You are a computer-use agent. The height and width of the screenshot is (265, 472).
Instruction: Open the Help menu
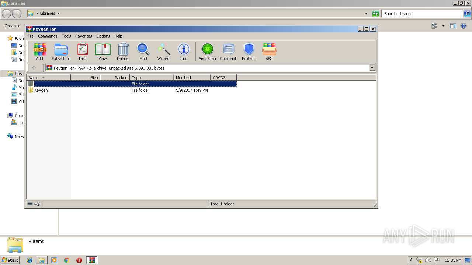[x=118, y=36]
